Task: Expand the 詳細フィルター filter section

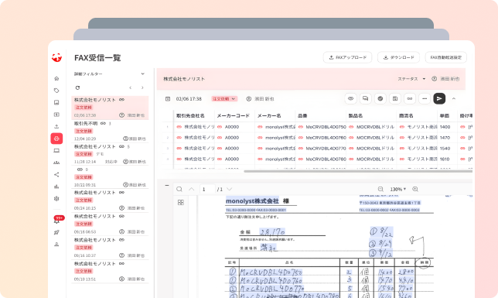Action: click(x=110, y=74)
